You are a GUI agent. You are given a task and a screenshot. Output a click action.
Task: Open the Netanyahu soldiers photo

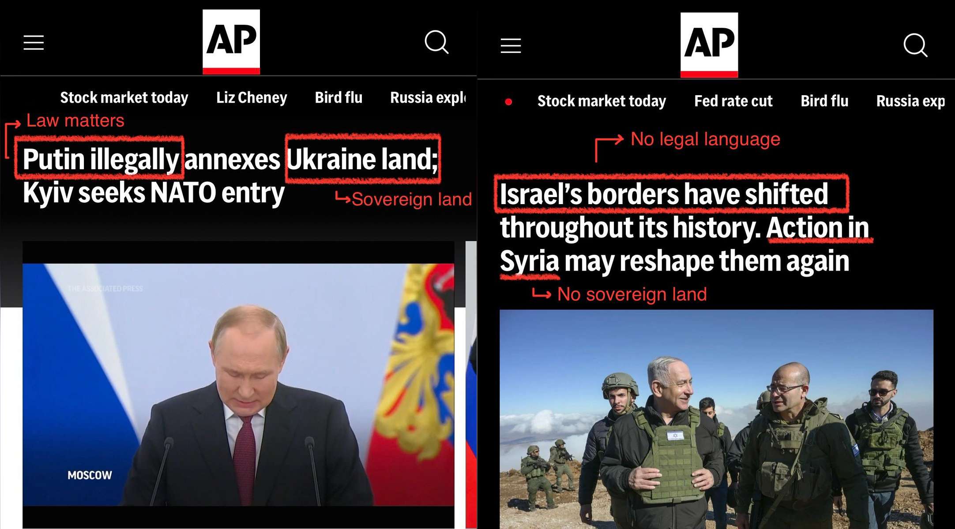pos(716,419)
